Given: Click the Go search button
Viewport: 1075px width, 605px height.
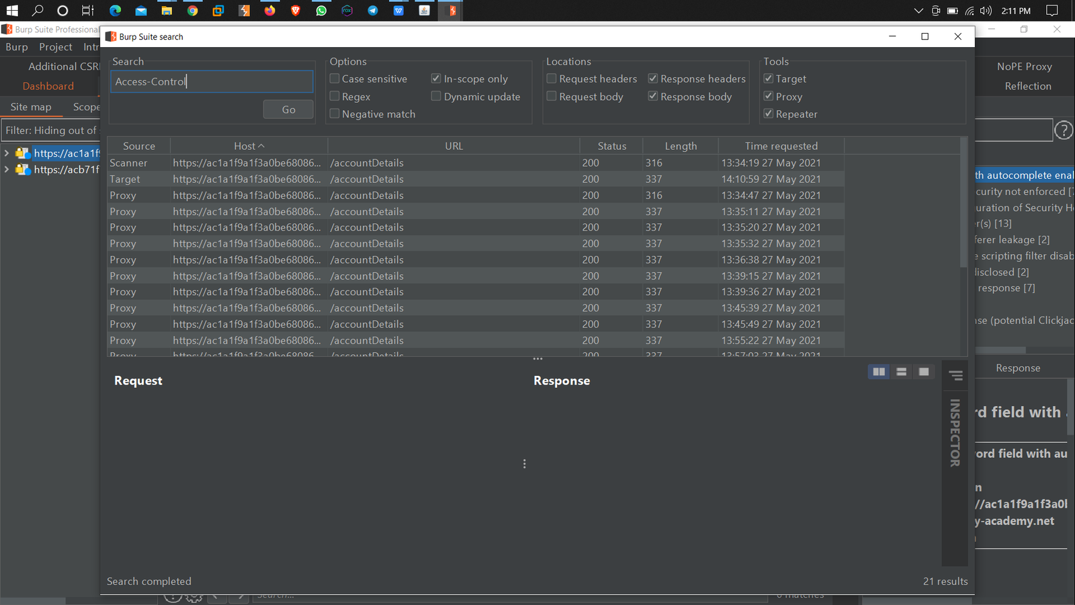Looking at the screenshot, I should 288,110.
